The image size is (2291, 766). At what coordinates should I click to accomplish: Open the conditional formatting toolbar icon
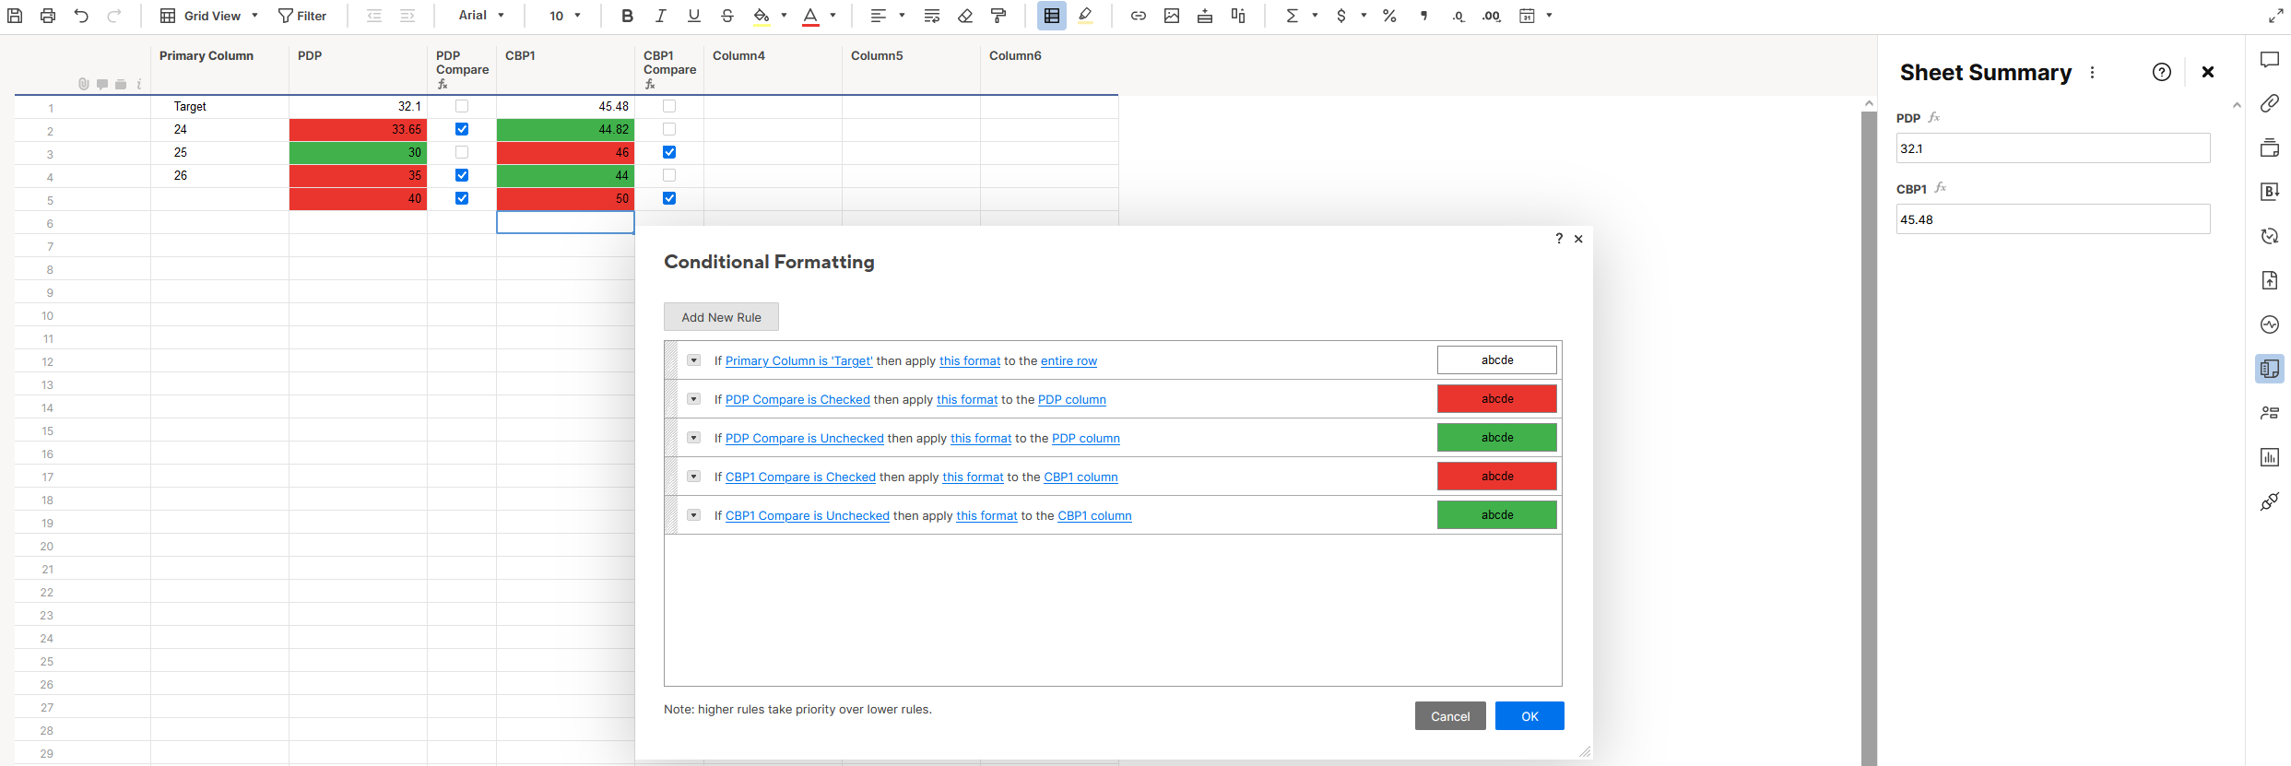pos(1051,16)
